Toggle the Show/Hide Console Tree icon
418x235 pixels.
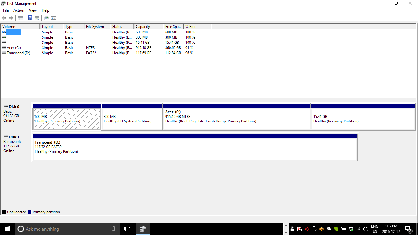pyautogui.click(x=21, y=18)
